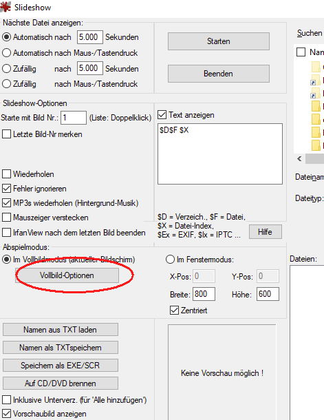The width and height of the screenshot is (324, 420).
Task: Click the first folder icon in the file list
Action: [x=316, y=67]
